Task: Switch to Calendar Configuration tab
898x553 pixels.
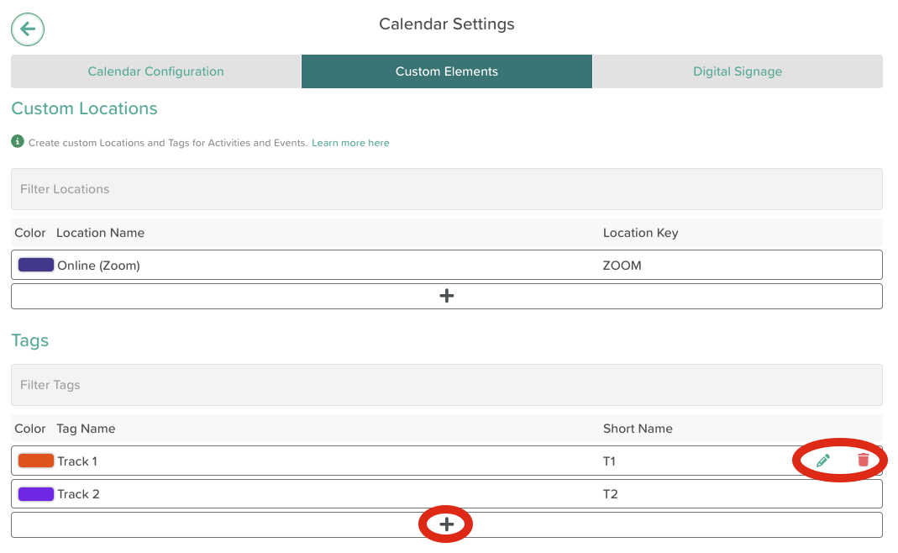Action: click(x=156, y=71)
